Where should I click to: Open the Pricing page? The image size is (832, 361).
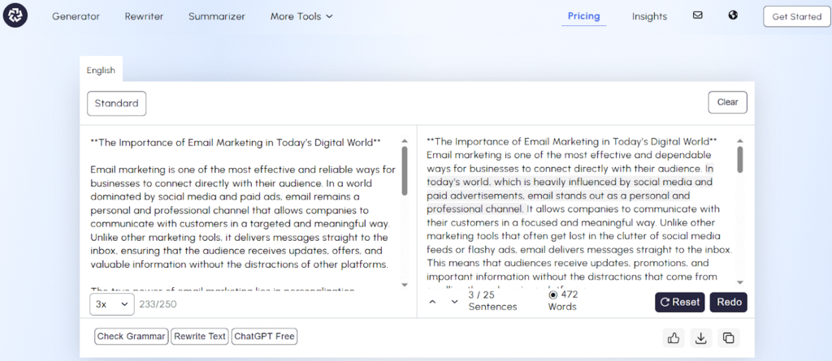pos(583,16)
